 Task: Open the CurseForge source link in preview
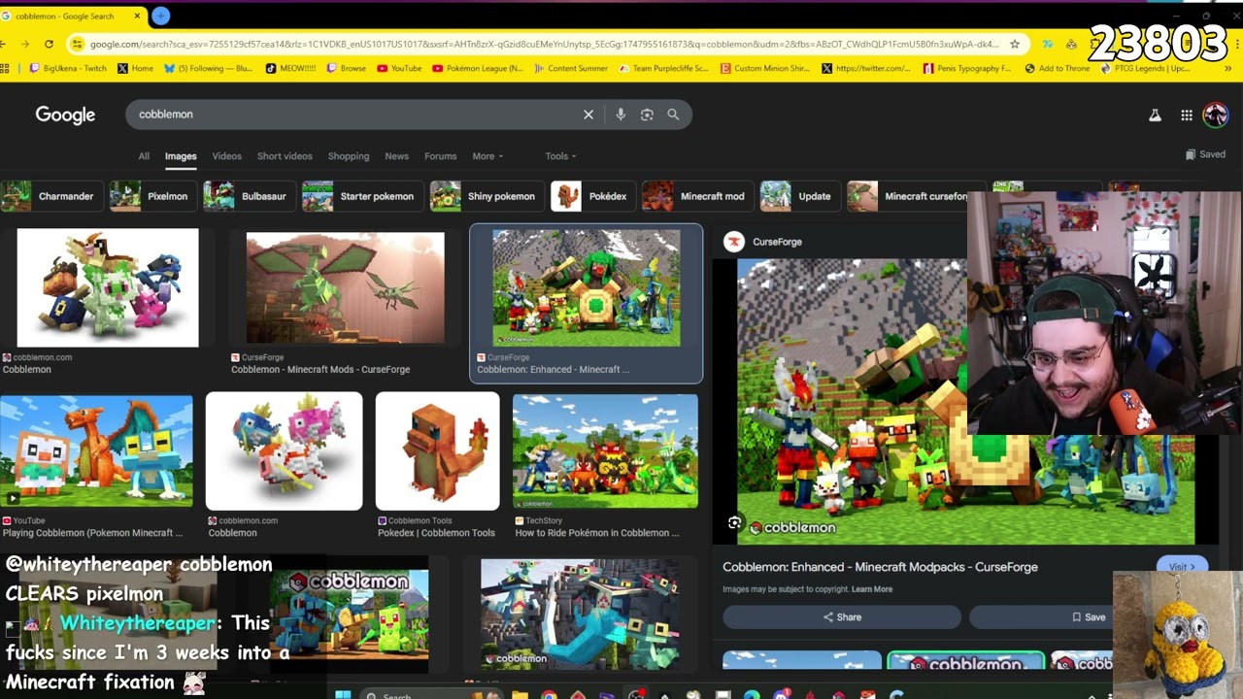[x=764, y=242]
